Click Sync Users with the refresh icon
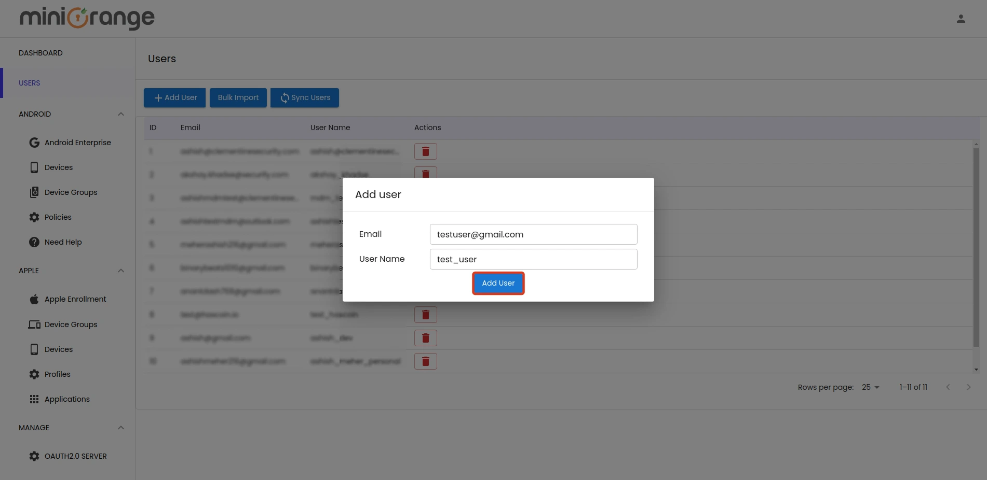Image resolution: width=987 pixels, height=480 pixels. (304, 97)
